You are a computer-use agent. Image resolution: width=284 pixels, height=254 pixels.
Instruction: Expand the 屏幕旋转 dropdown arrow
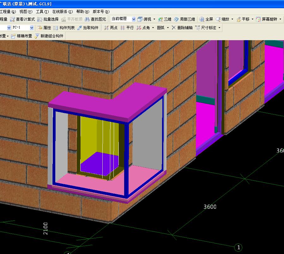point(281,19)
